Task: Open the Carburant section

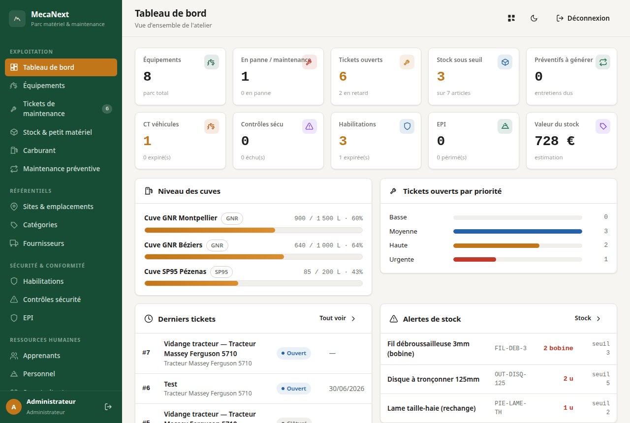Action: 61,151
